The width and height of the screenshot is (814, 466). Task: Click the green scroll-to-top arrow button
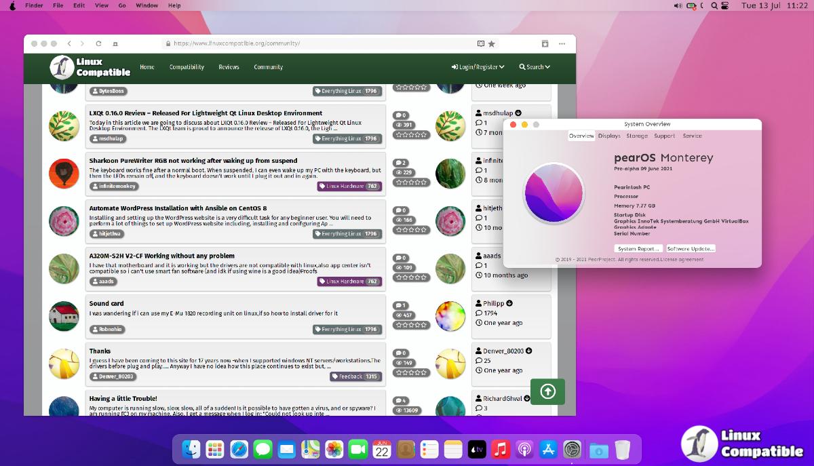click(x=547, y=391)
